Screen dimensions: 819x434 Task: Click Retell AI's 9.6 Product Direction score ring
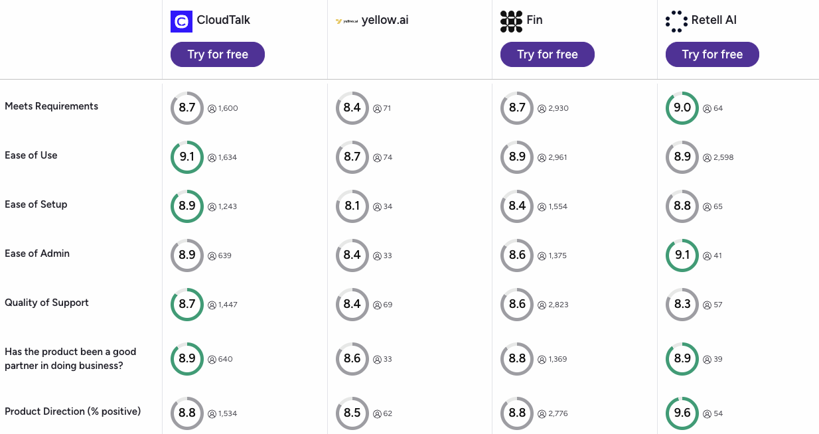682,413
